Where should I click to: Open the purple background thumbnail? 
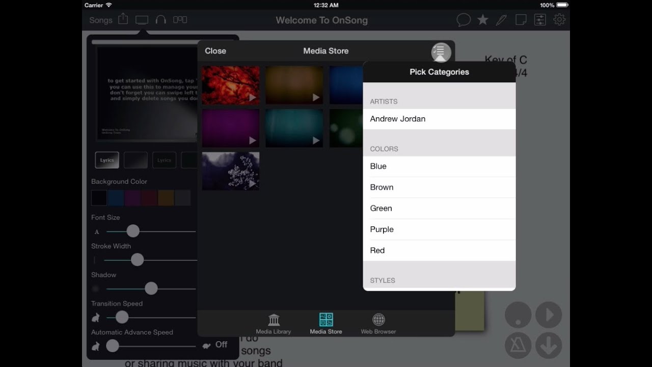231,128
